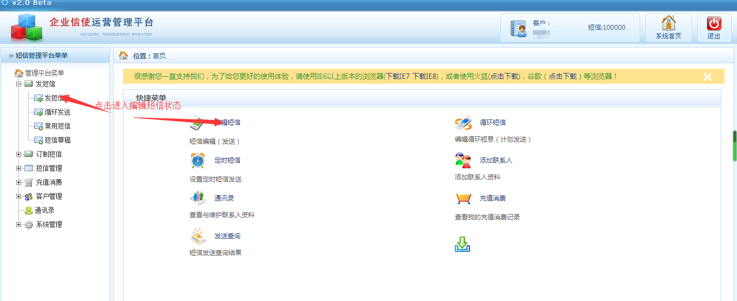
Task: Open 短信草稿 in the tree
Action: [57, 140]
